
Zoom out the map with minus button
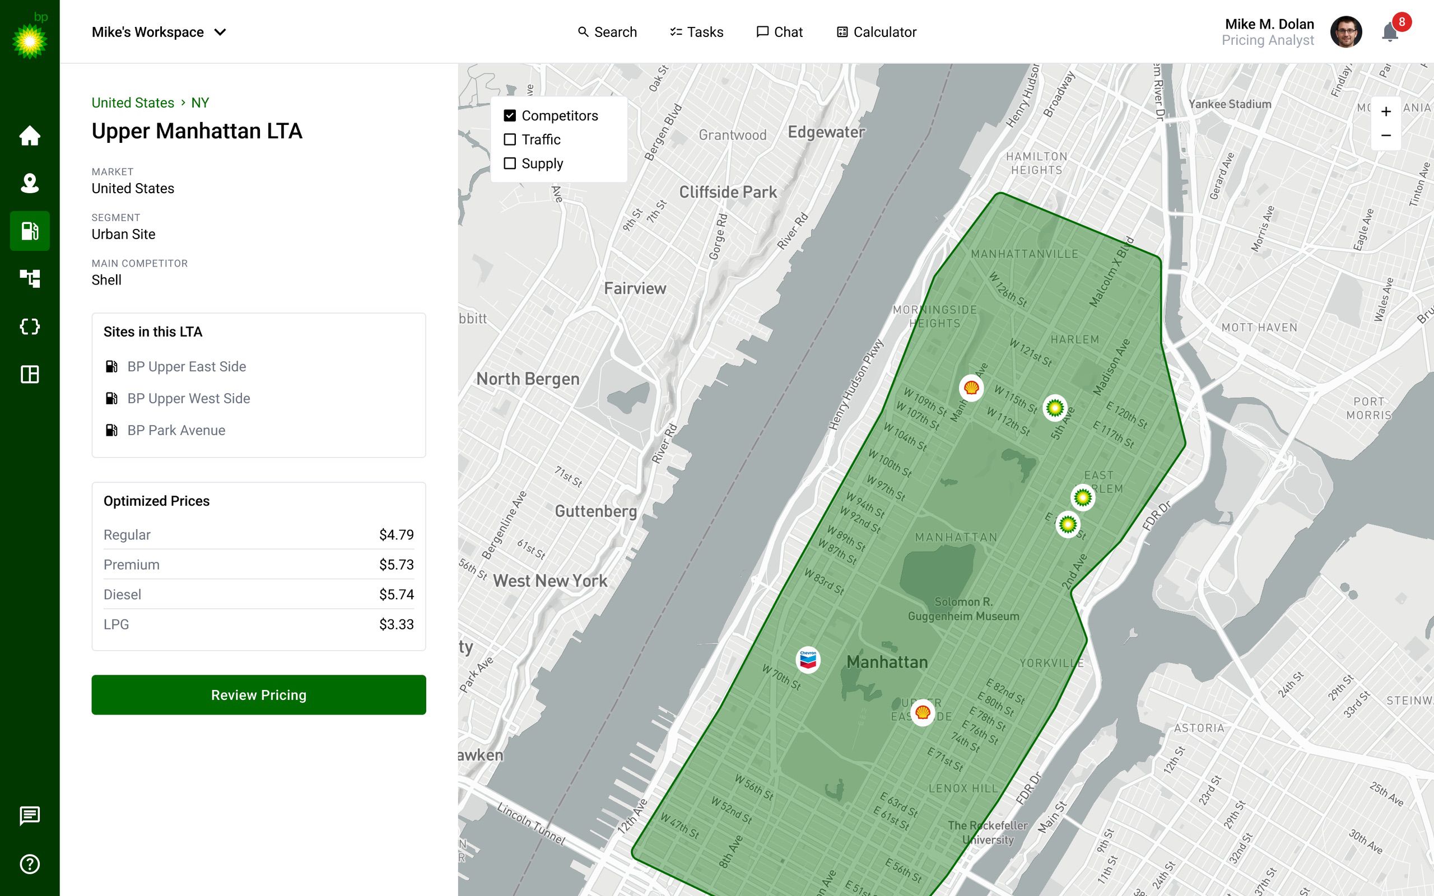pos(1386,135)
